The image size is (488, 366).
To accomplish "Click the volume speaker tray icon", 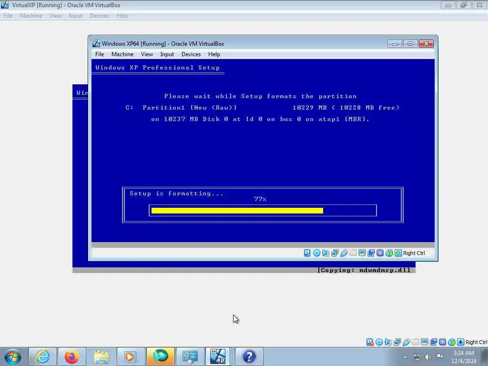I will (x=428, y=357).
